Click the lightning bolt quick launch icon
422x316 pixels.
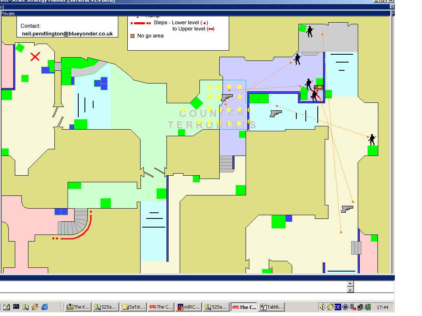(35, 307)
